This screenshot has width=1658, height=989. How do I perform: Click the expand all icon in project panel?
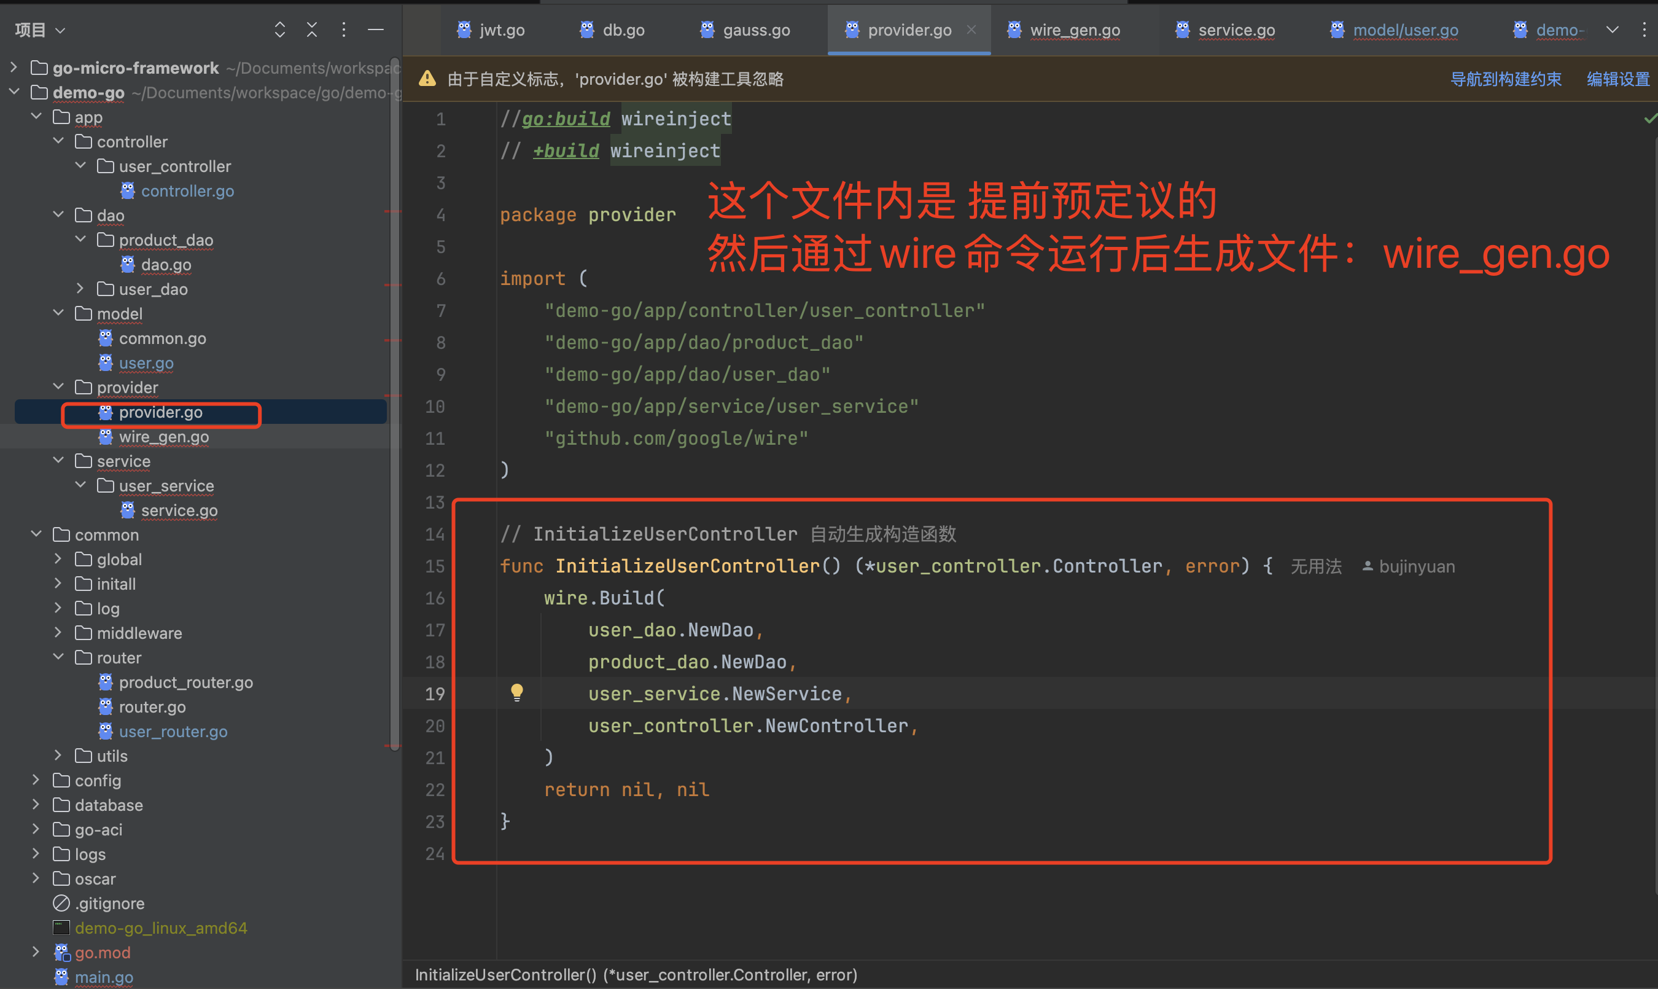280,29
